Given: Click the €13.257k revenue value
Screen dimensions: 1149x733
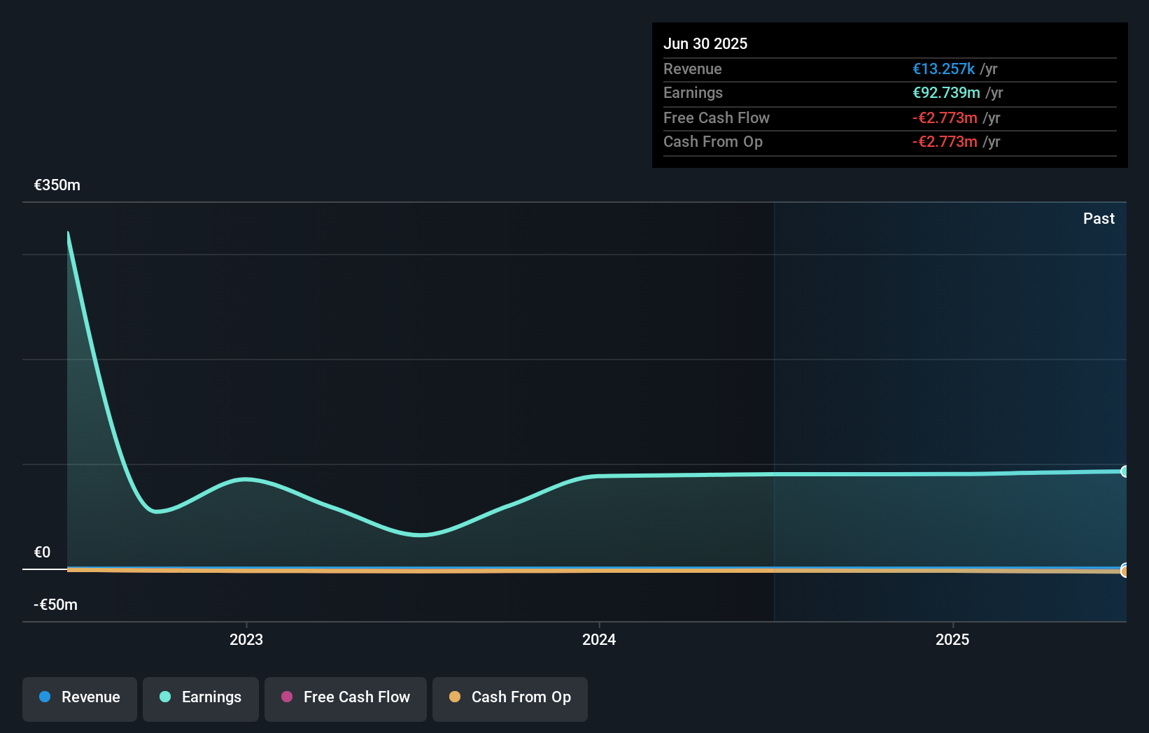Looking at the screenshot, I should tap(943, 69).
